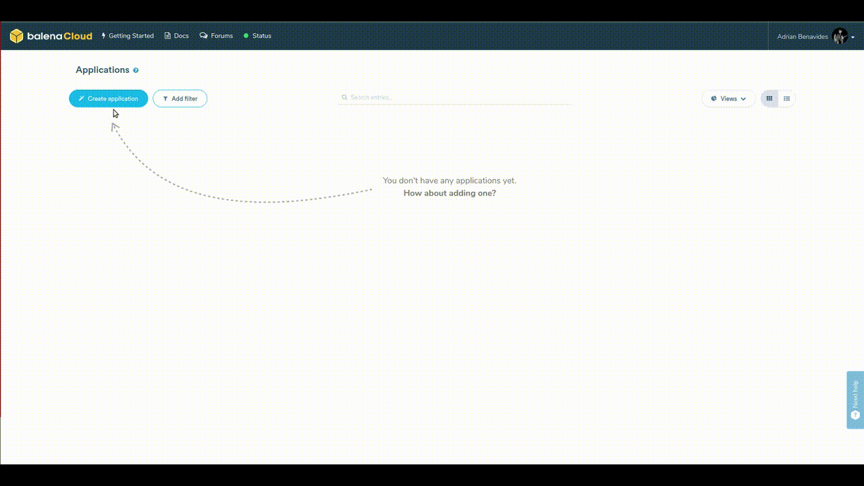The image size is (864, 486).
Task: Switch to grid view layout
Action: click(x=769, y=99)
